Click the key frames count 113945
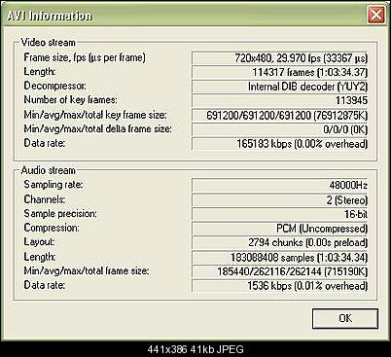 click(x=280, y=100)
